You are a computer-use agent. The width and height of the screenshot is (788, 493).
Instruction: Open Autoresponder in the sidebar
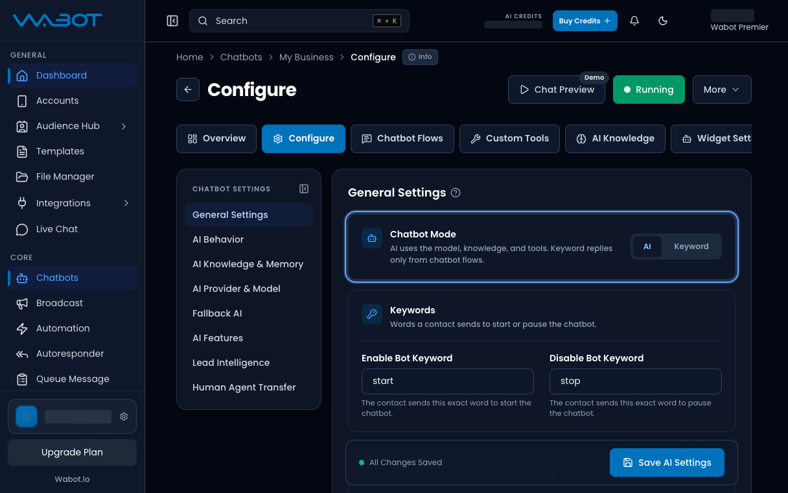[x=72, y=354]
